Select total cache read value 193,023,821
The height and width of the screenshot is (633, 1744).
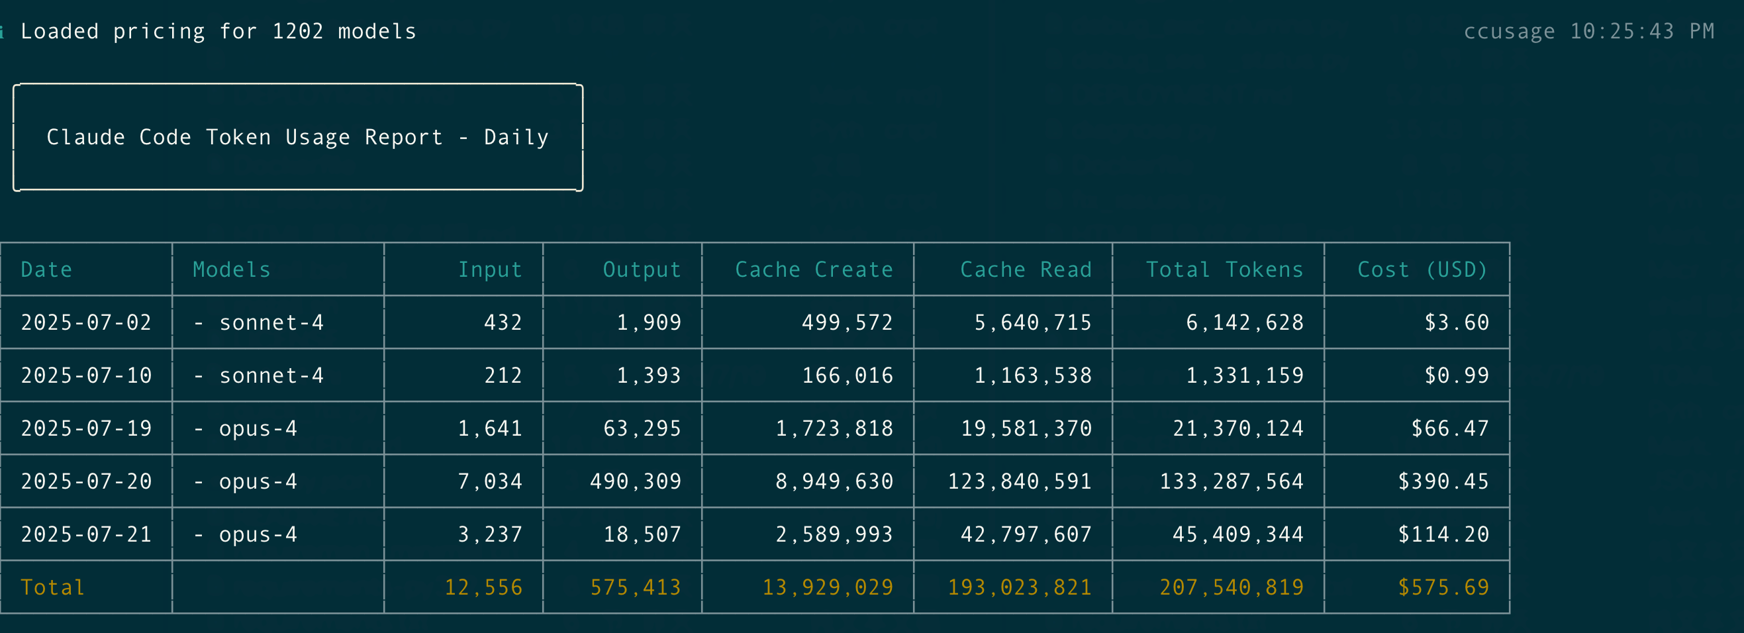1019,587
